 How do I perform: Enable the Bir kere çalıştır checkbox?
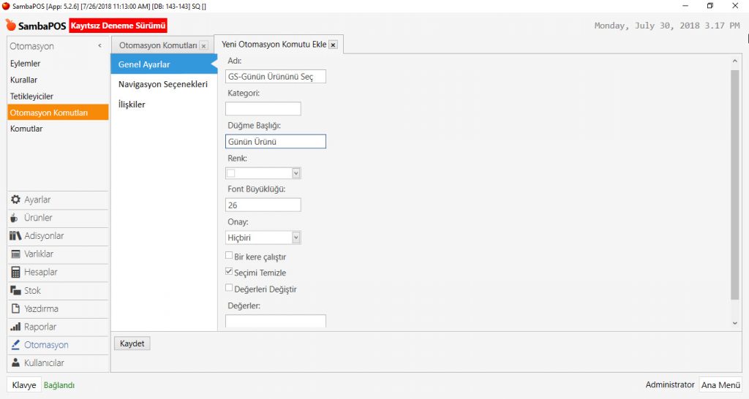coord(230,256)
